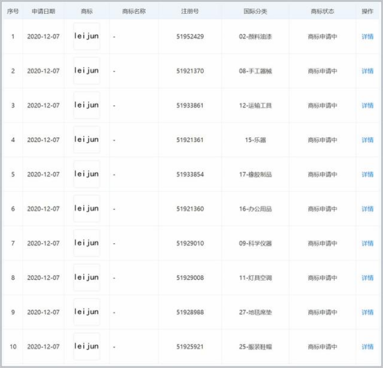The width and height of the screenshot is (383, 368).
Task: Click leijun trademark image in row 2
Action: point(87,71)
